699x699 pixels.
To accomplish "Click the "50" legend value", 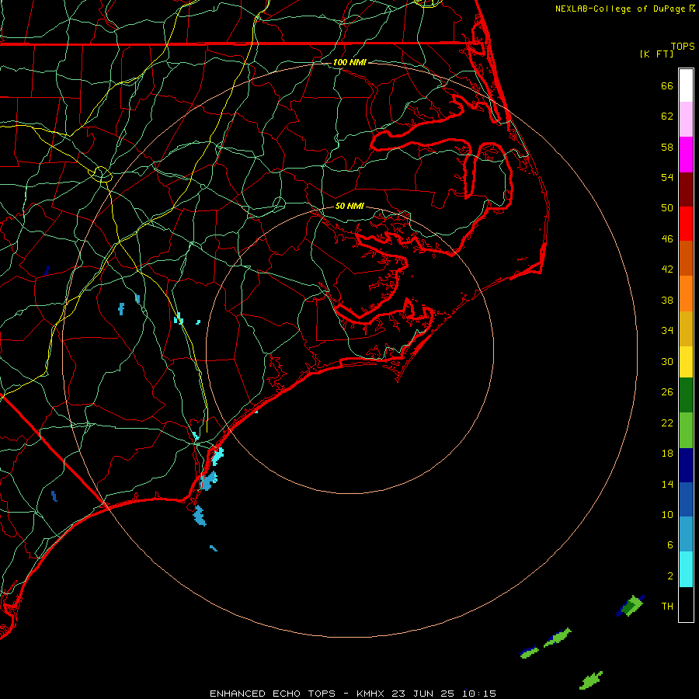I will coord(667,208).
